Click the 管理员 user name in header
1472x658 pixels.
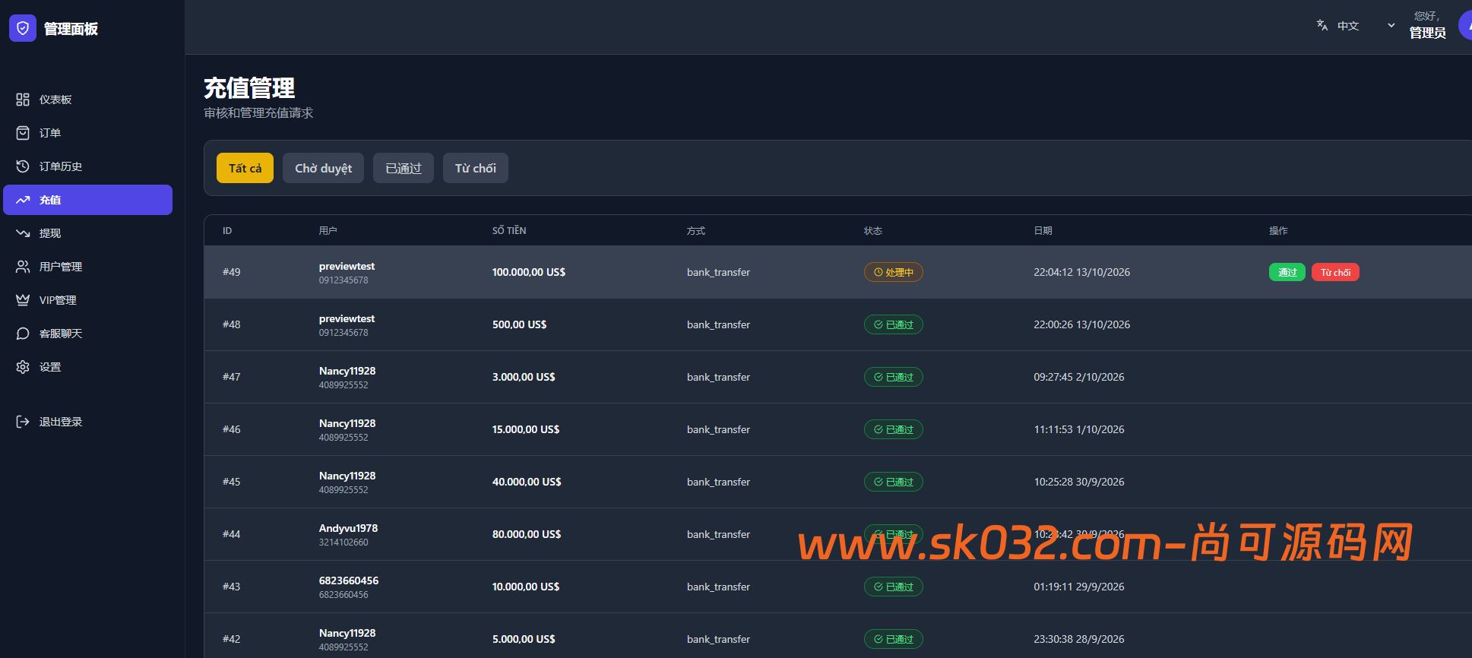pyautogui.click(x=1427, y=33)
